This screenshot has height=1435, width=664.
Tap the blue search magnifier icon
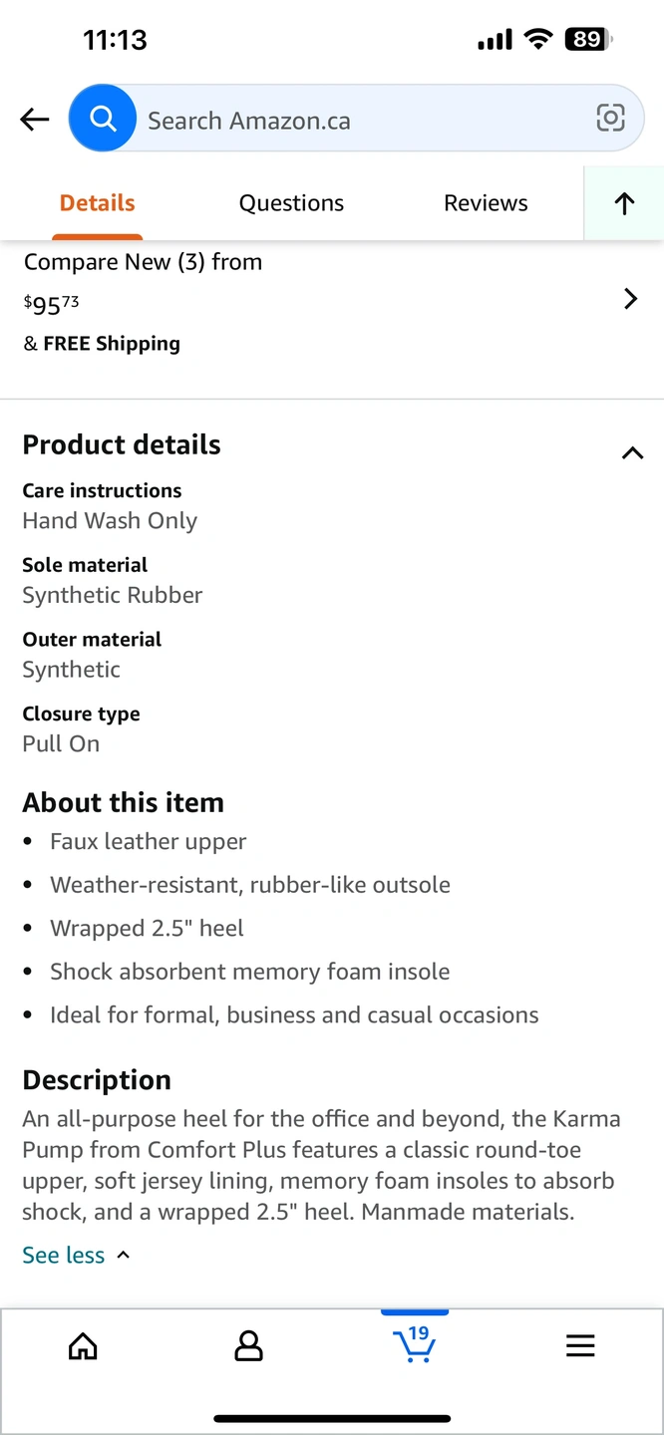pyautogui.click(x=103, y=120)
